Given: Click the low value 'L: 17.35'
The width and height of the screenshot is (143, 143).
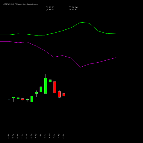Looking at the screenshot, I should (x=73, y=10).
